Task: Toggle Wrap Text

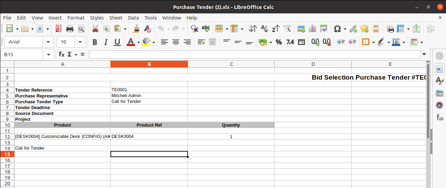Action: [x=201, y=42]
